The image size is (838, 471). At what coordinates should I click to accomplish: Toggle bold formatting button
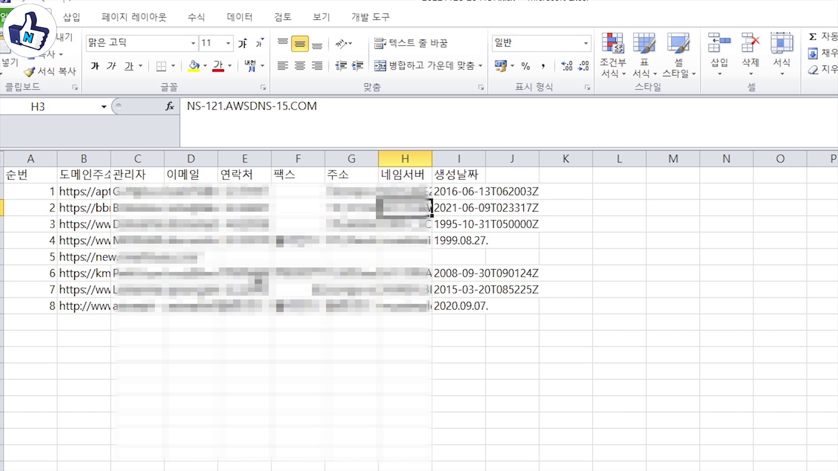[95, 66]
